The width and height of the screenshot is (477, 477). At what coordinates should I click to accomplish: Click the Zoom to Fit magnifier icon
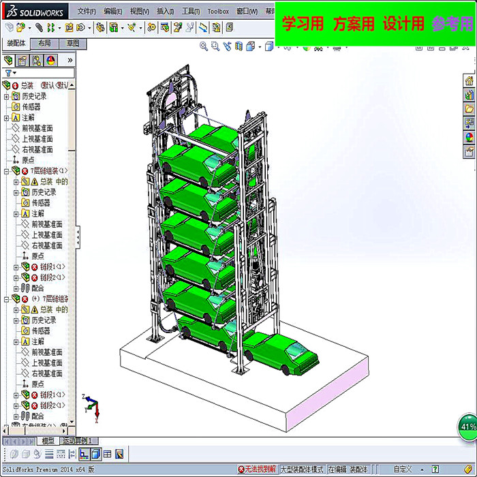(x=204, y=46)
